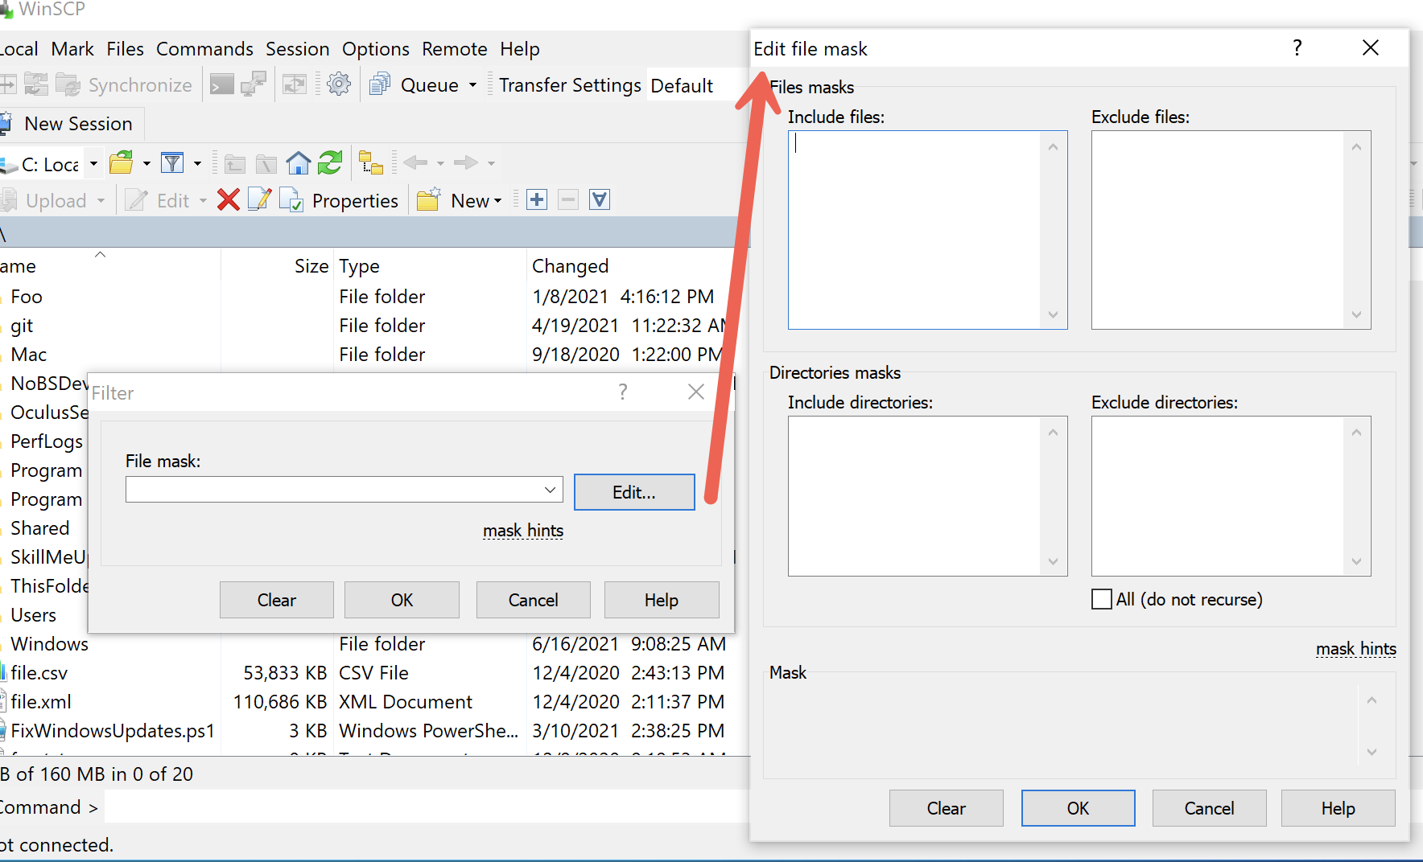Click Clear in the Edit file mask dialog

(x=946, y=807)
